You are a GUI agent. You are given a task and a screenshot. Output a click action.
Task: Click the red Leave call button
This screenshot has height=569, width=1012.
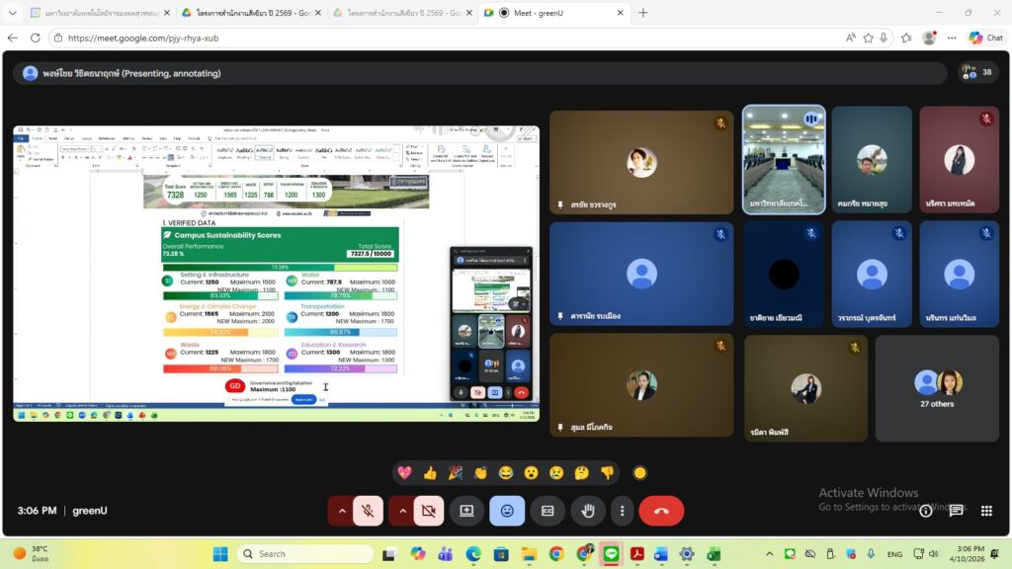tap(661, 511)
